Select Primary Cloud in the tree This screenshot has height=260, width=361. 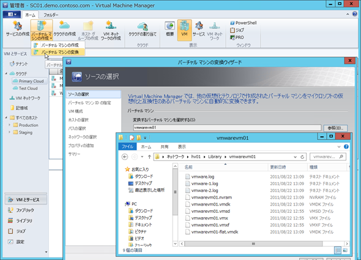coord(29,81)
